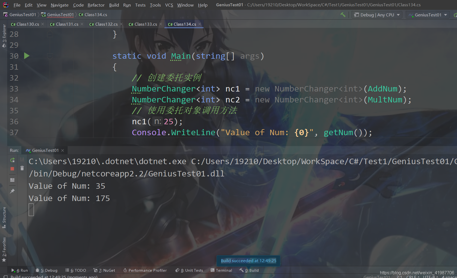Stop the running process with red square
The width and height of the screenshot is (457, 278).
pos(12,169)
